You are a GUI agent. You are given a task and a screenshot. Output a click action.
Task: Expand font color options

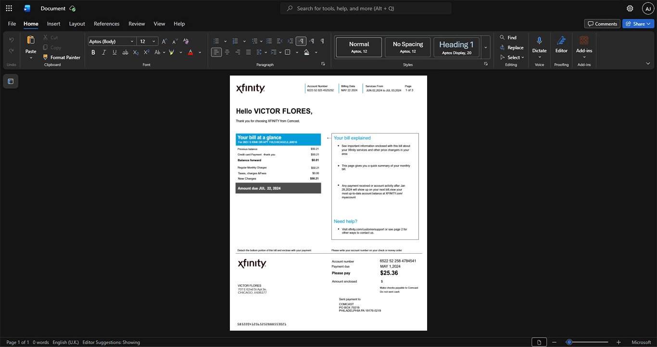[x=200, y=52]
